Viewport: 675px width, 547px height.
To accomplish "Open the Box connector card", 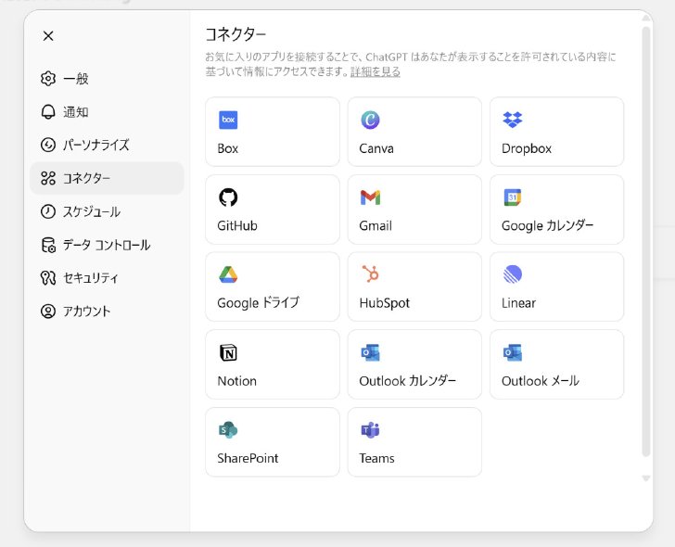I will pyautogui.click(x=273, y=132).
